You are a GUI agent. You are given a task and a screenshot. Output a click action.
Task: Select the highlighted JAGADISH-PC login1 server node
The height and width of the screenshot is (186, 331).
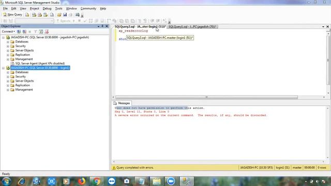40,68
